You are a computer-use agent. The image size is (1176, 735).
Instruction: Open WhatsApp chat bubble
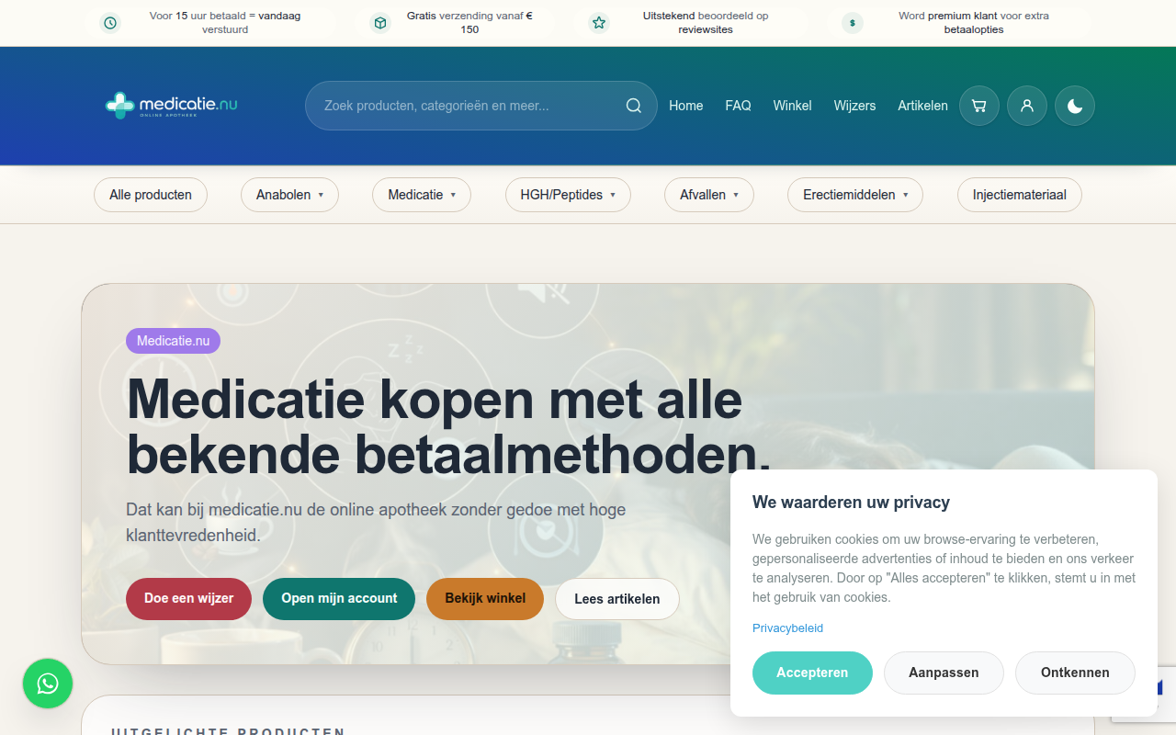(48, 684)
